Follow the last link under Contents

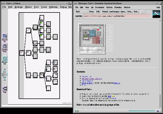click(x=84, y=85)
